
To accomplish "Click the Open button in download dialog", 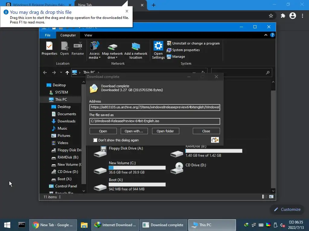I will pos(103,131).
